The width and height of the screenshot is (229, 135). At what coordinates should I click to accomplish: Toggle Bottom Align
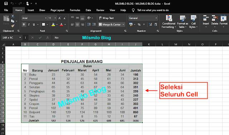[82, 18]
